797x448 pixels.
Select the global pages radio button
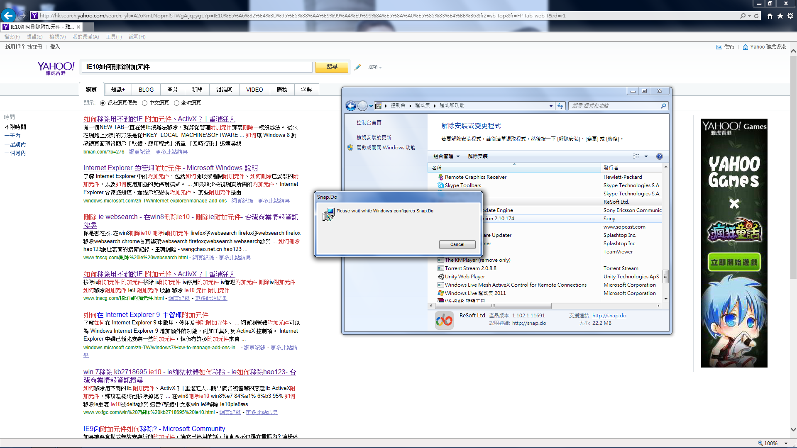[176, 103]
